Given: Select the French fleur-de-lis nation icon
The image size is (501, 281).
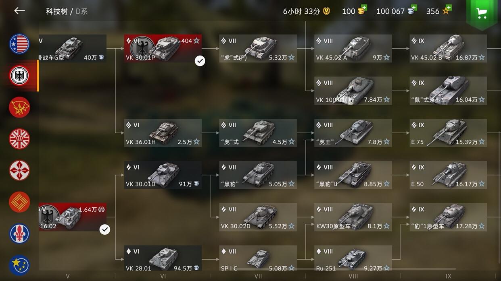Looking at the screenshot, I should (x=19, y=234).
